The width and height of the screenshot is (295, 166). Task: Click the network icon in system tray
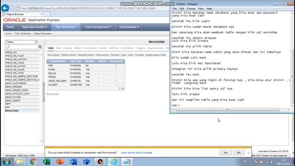[266, 162]
